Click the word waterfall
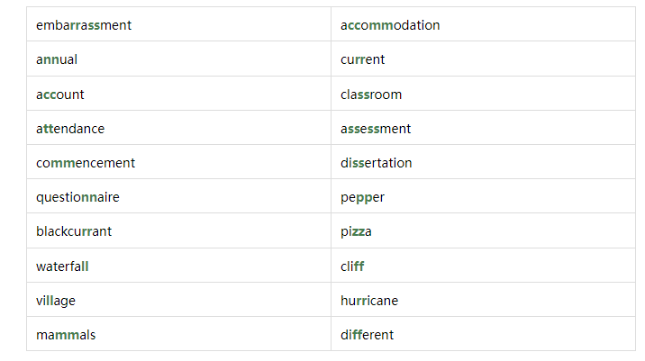This screenshot has height=361, width=645. pyautogui.click(x=62, y=266)
